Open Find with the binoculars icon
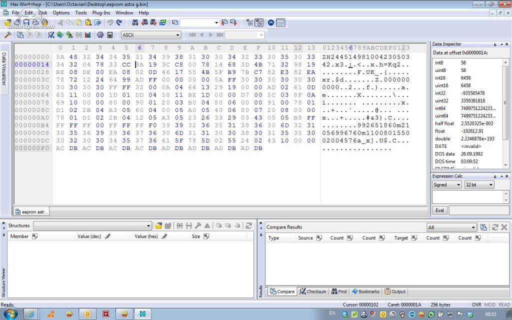The image size is (512, 320). (135, 22)
